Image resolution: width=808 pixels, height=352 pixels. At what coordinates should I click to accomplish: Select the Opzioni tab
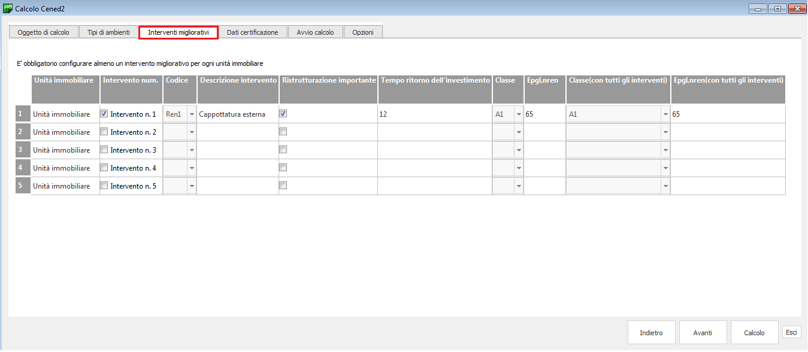click(363, 32)
